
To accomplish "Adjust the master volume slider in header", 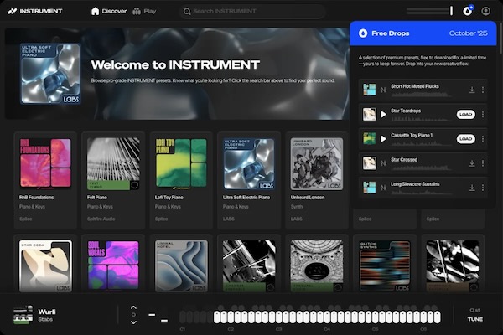I will tap(429, 11).
